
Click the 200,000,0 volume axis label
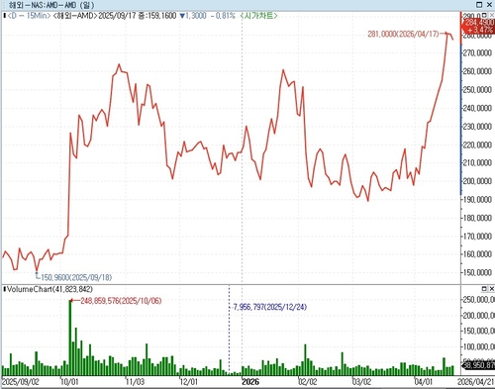(479, 316)
